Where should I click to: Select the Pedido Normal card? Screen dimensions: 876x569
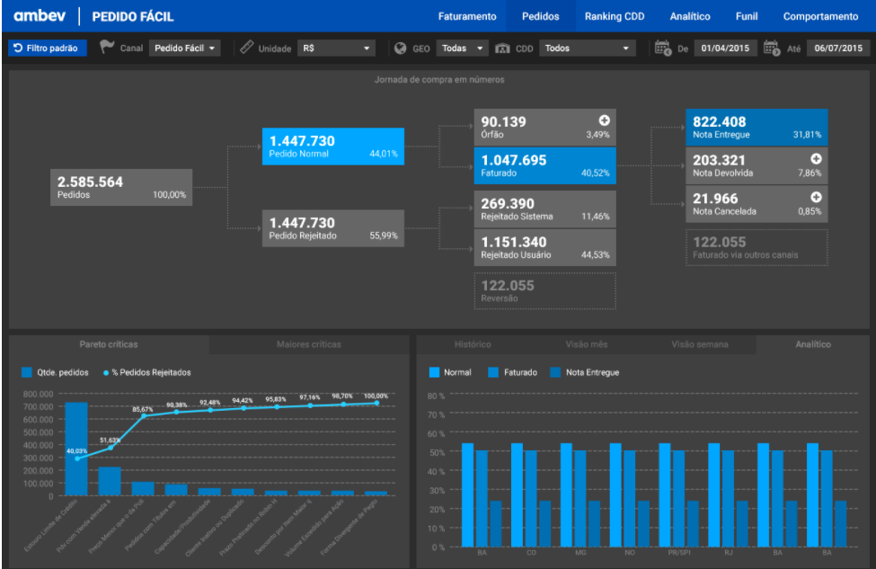pos(333,147)
